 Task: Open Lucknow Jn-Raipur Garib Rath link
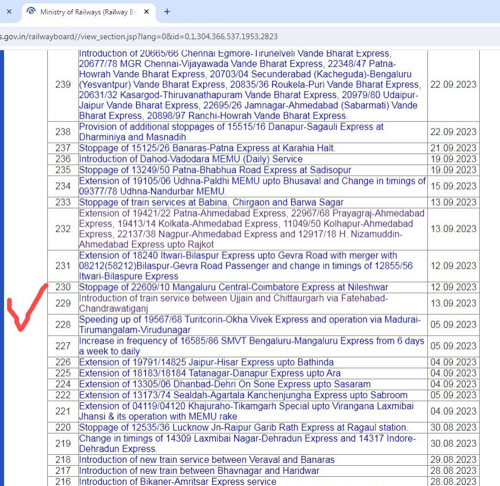point(243,427)
